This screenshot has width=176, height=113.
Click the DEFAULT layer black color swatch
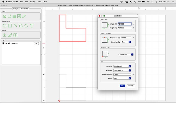coord(4,43)
